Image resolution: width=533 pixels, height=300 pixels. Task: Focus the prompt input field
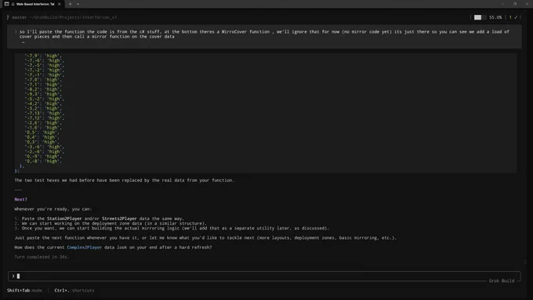click(264, 277)
